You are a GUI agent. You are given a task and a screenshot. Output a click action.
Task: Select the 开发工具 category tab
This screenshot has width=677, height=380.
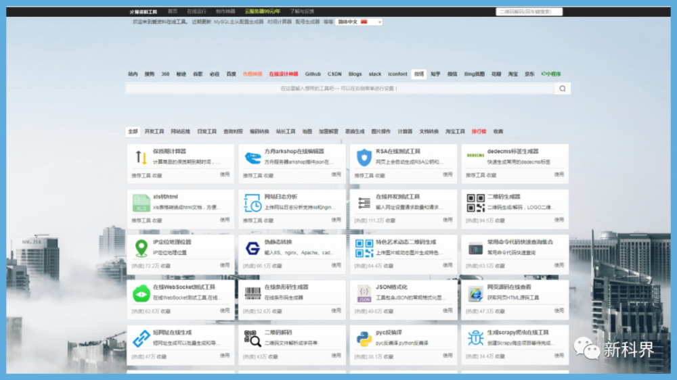coord(154,132)
